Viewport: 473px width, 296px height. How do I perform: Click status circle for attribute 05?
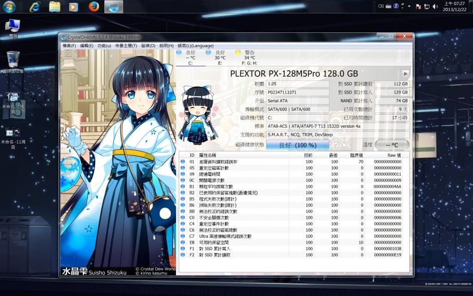click(183, 168)
